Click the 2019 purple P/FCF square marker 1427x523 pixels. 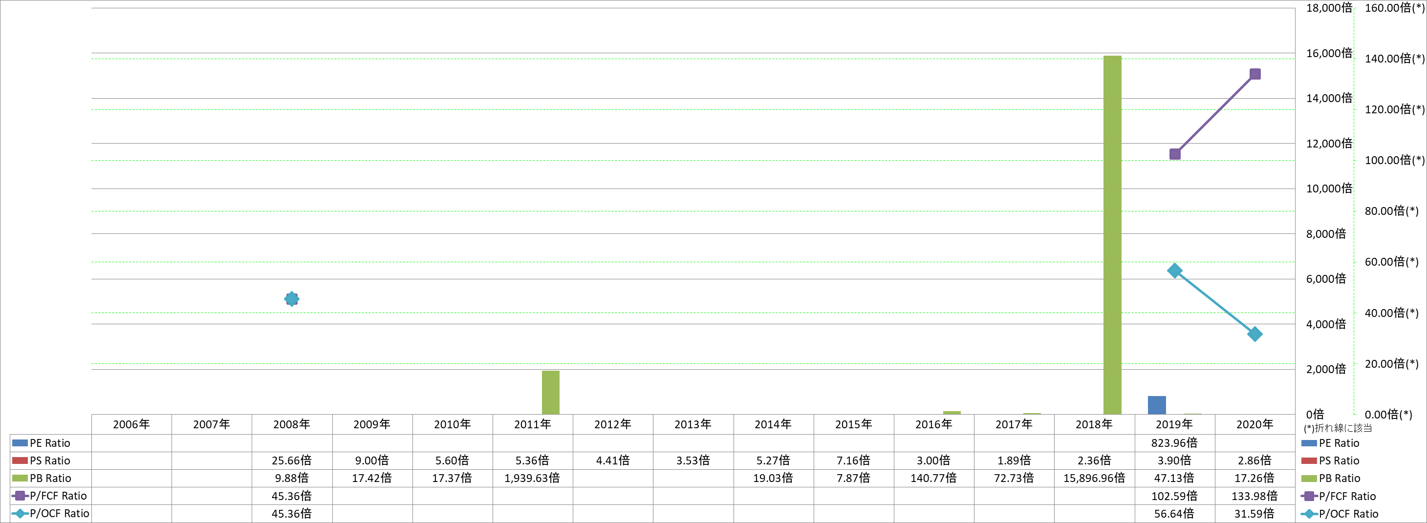point(1175,154)
